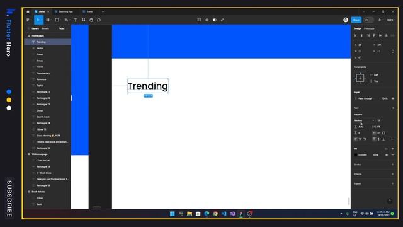
Task: Switch to the Layers tab
Action: coord(35,28)
